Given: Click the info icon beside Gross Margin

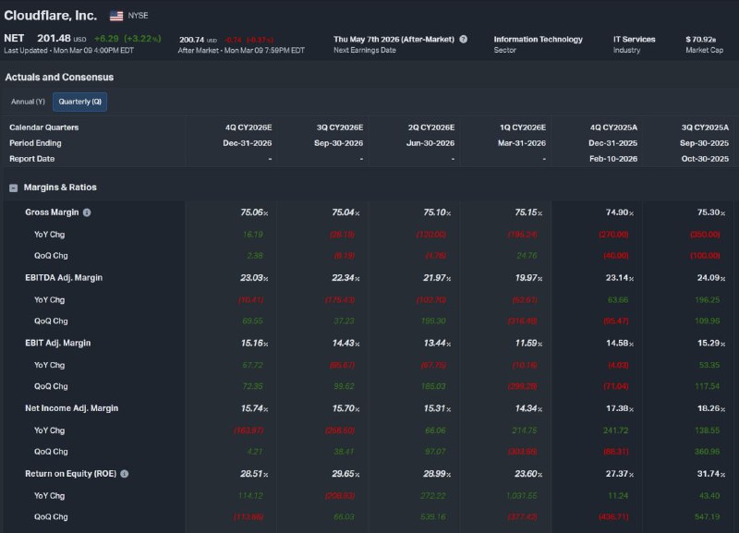Looking at the screenshot, I should (x=87, y=212).
